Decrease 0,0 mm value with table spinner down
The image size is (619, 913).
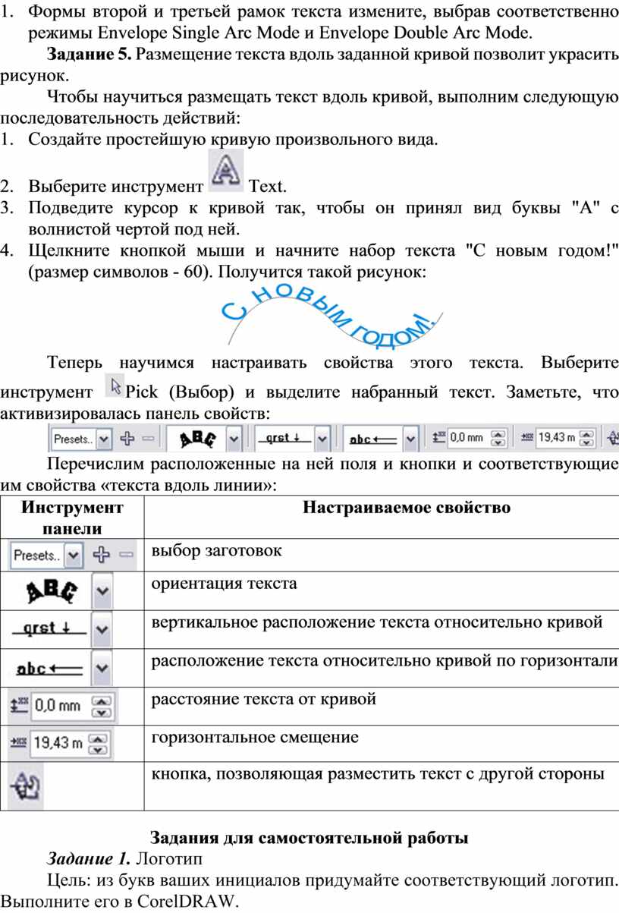coord(102,713)
